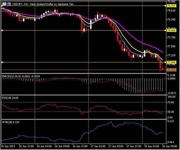Screen dimensions: 180x150
Task: Select the 78.000 horizontal line price label
Action: tap(171, 31)
